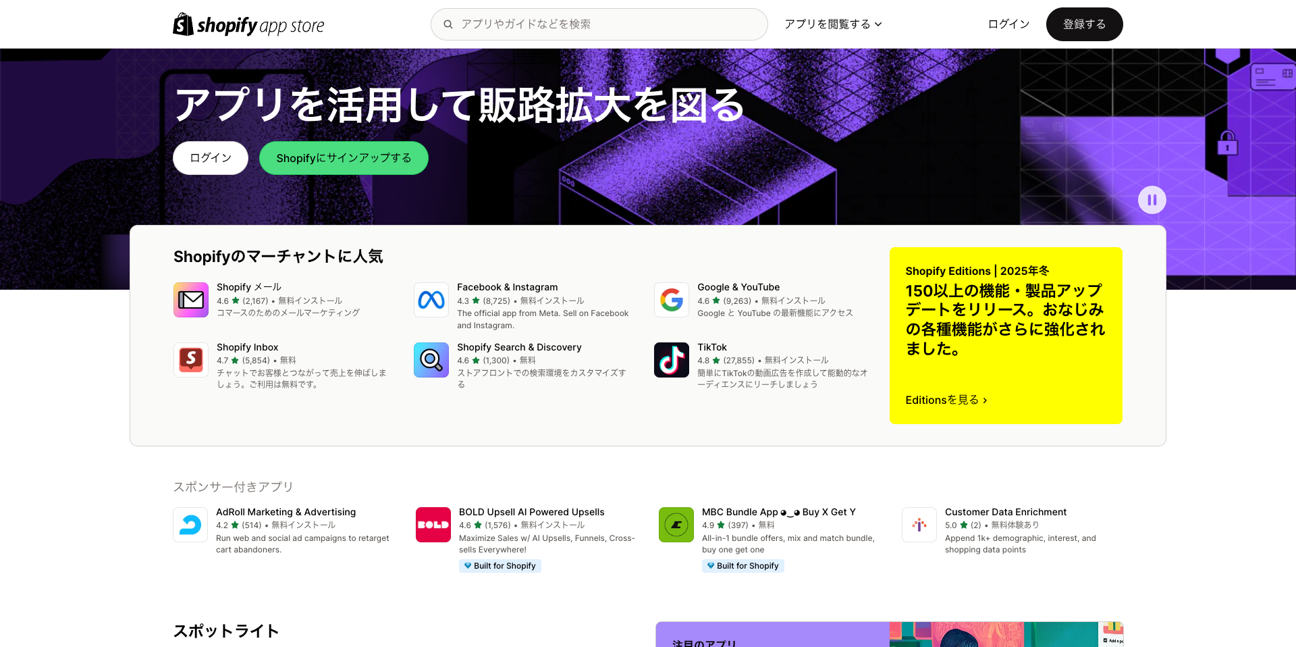Open Shopify Inbox app title
The image size is (1296, 647).
click(x=248, y=347)
